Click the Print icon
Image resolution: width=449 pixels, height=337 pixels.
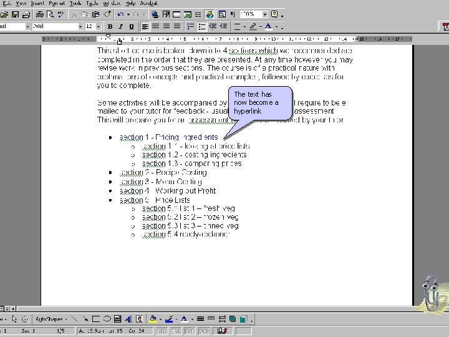click(x=26, y=14)
